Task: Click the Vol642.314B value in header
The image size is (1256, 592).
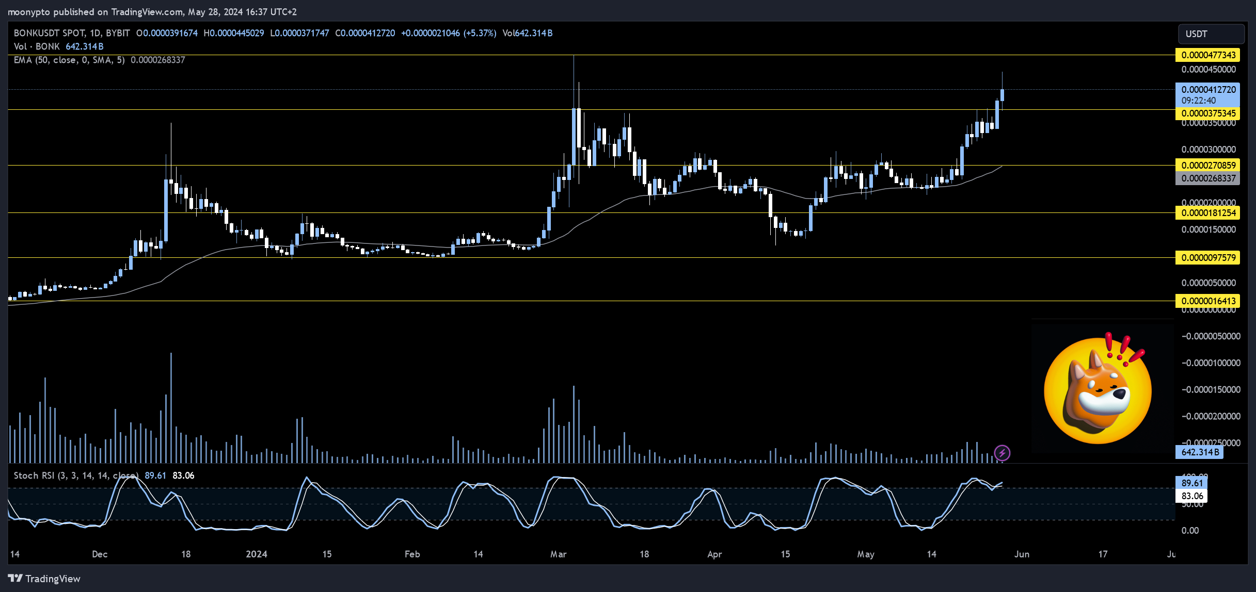Action: (528, 33)
